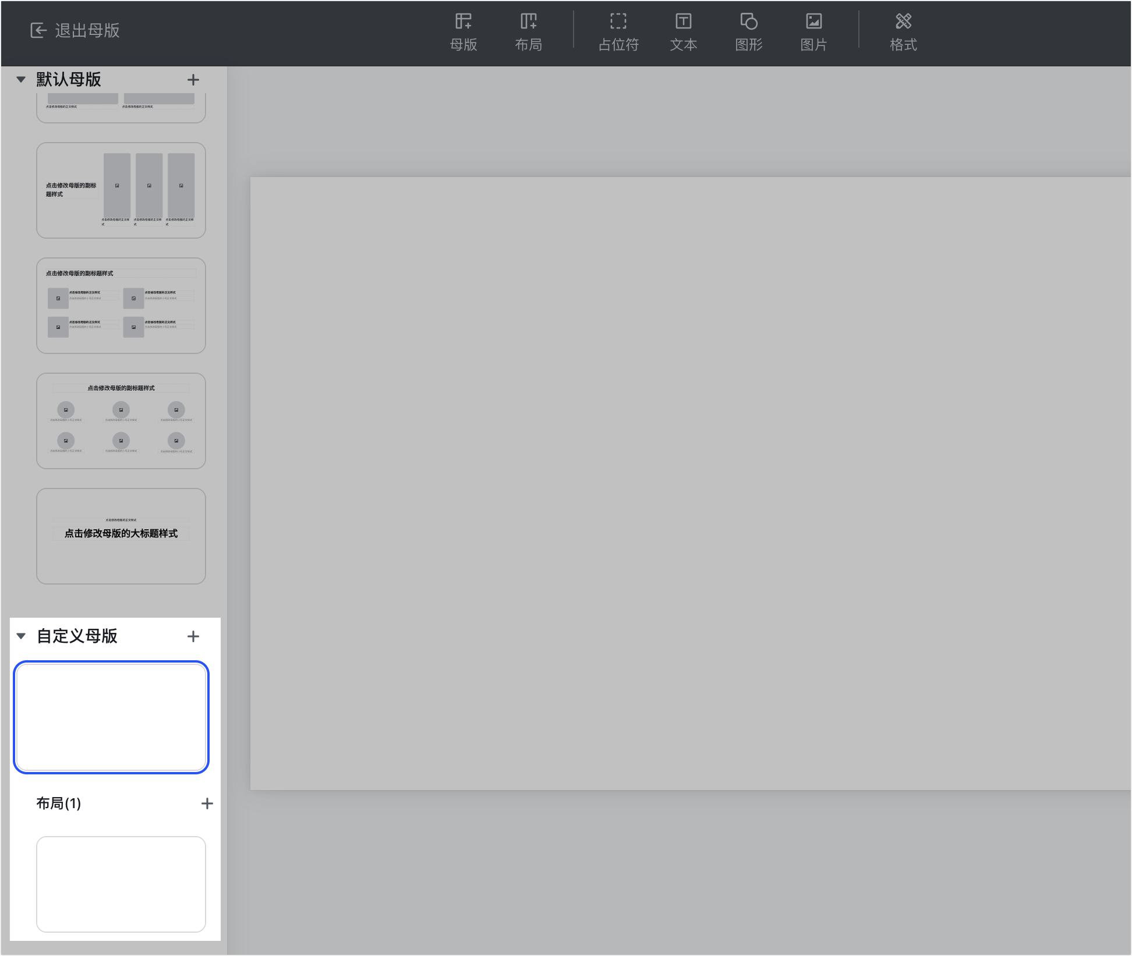Insert a text box with 文本 tool
This screenshot has width=1132, height=956.
[x=684, y=33]
